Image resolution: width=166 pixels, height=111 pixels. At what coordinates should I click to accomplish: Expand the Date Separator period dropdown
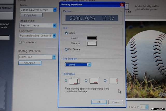click(x=78, y=64)
